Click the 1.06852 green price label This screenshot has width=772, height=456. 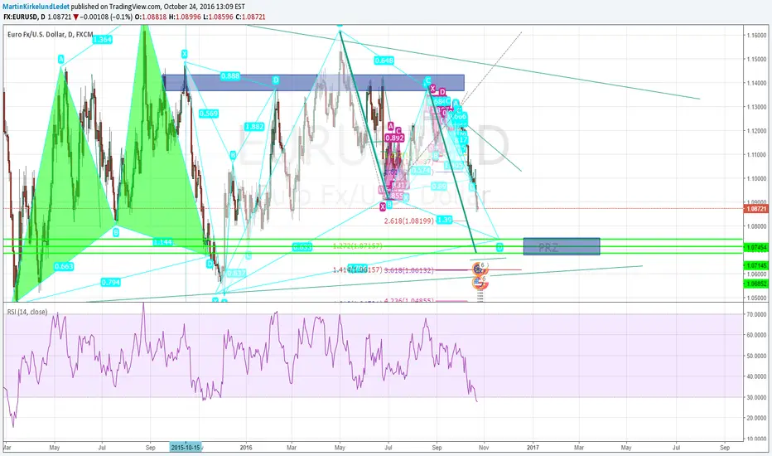[757, 284]
